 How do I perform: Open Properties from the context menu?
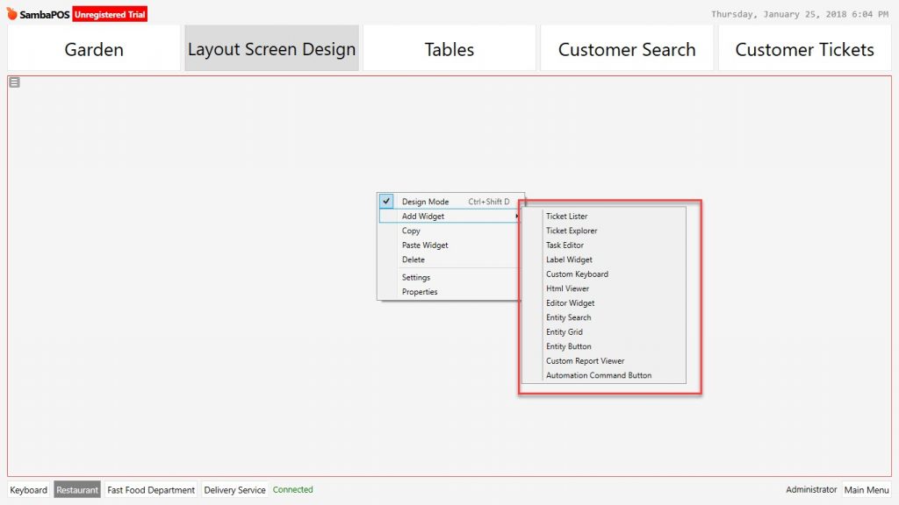pyautogui.click(x=420, y=291)
